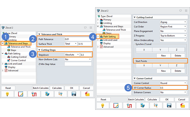Click the red pencil edit icon in right dialog
The height and width of the screenshot is (117, 190).
pyautogui.click(x=116, y=106)
